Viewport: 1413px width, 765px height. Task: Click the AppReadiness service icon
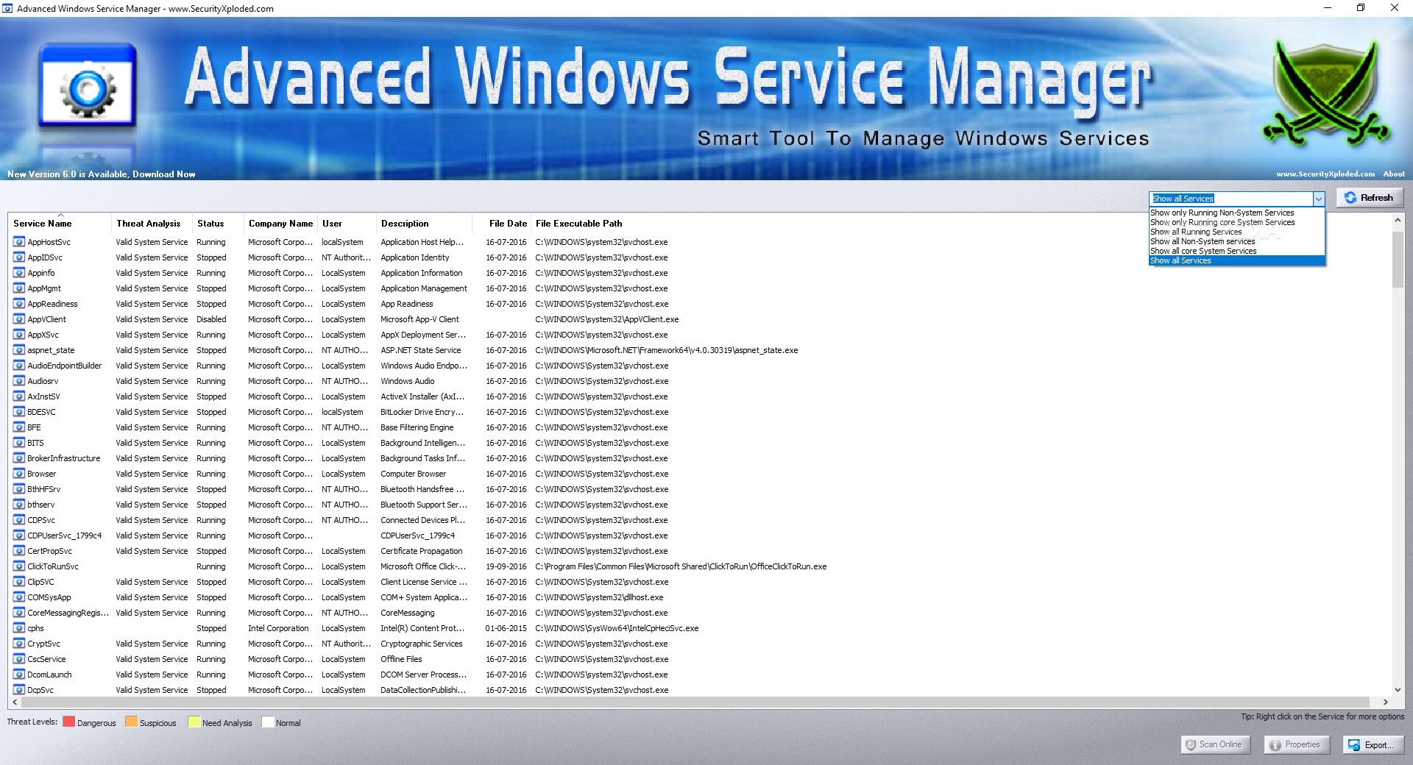(19, 303)
